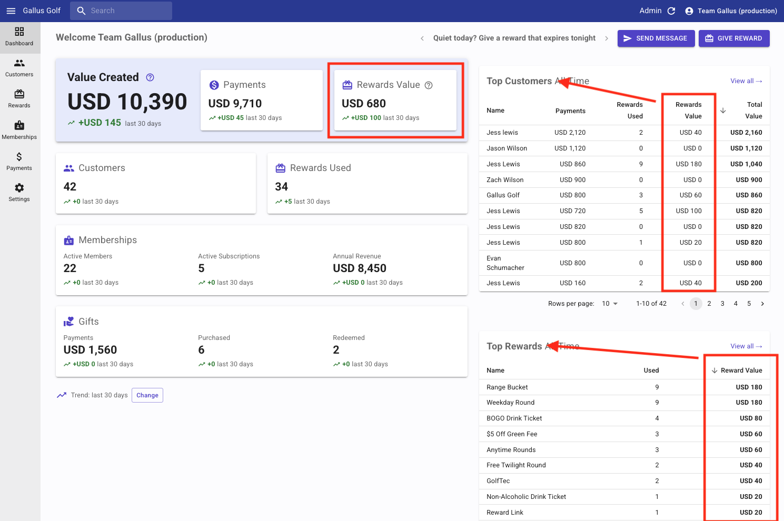Open View all link for Top Customers
Image resolution: width=784 pixels, height=521 pixels.
(x=746, y=81)
